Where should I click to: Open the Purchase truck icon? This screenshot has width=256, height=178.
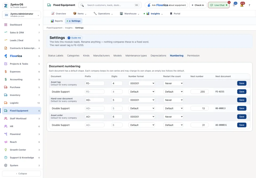6,87
